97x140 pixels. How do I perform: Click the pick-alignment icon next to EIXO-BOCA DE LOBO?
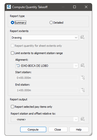pyautogui.click(x=83, y=66)
